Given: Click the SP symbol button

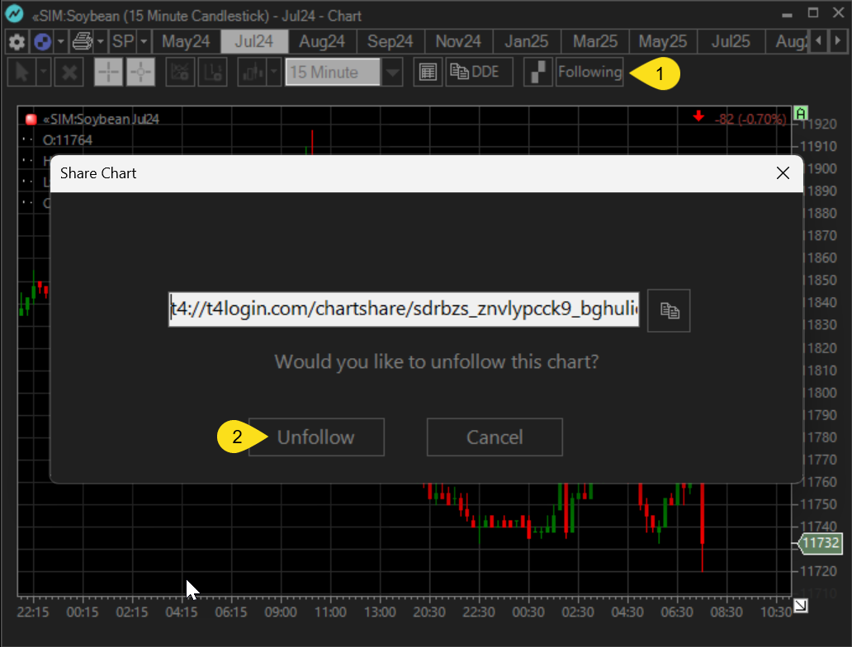Looking at the screenshot, I should click(x=124, y=41).
